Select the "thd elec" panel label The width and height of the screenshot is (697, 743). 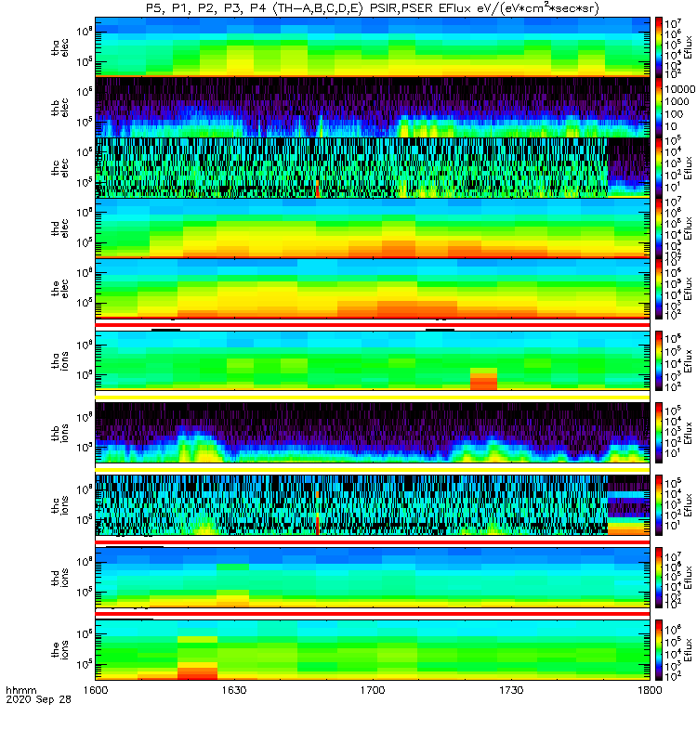pyautogui.click(x=60, y=228)
